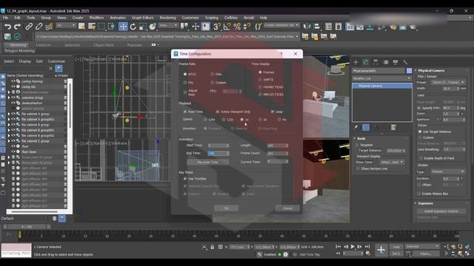The width and height of the screenshot is (474, 266).
Task: Toggle the Active Viewport Only checkbox
Action: [x=218, y=112]
